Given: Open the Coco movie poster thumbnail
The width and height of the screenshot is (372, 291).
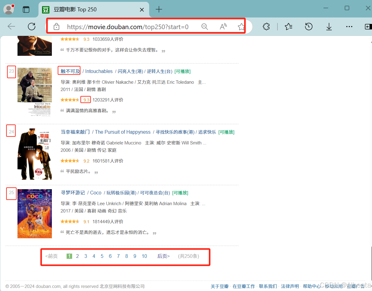Looking at the screenshot, I should (x=34, y=213).
